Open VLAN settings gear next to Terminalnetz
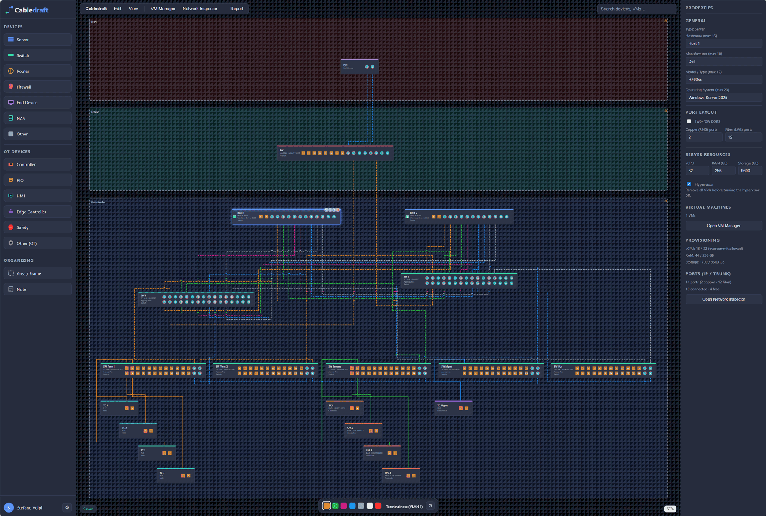 click(430, 506)
